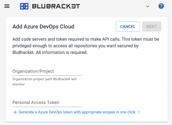Click 'This token must be' in description
This screenshot has height=125, width=172.
click(140, 39)
